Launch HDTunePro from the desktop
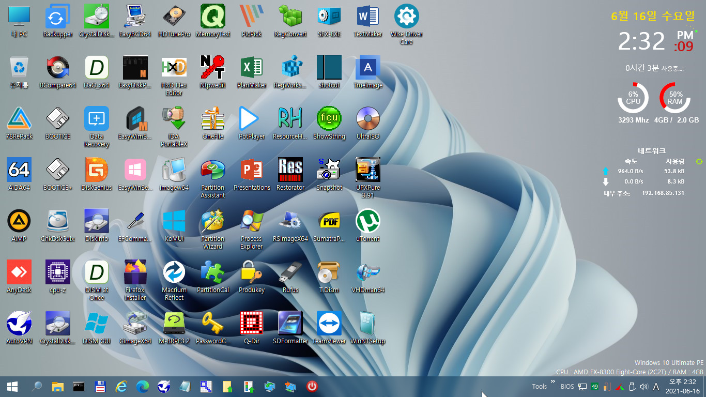This screenshot has height=397, width=706. (174, 21)
